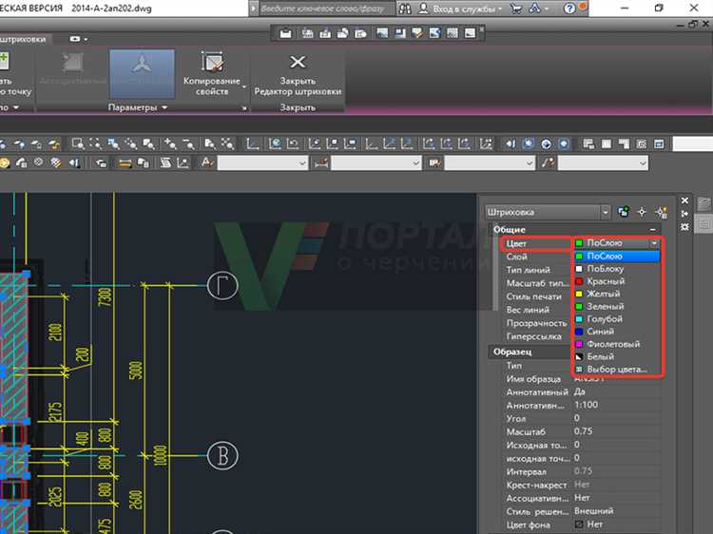Open Multileader Style manager icon
713x534 pixels.
tap(548, 162)
